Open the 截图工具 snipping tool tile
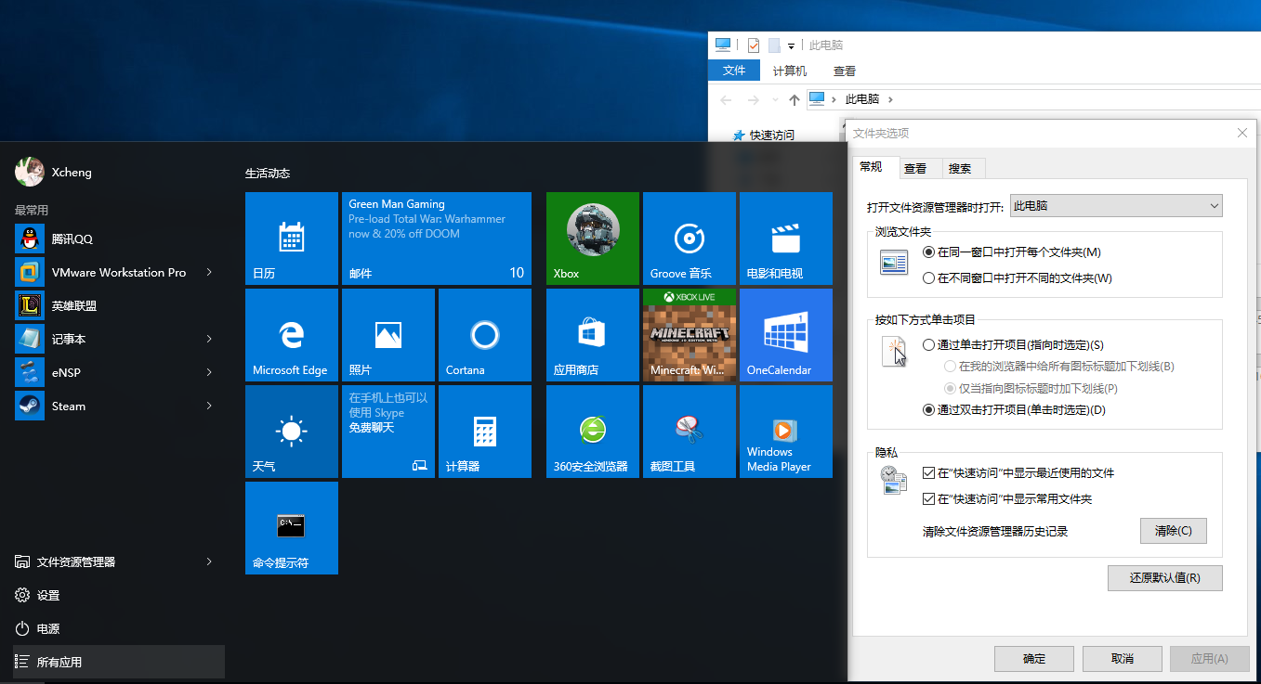 [x=690, y=432]
